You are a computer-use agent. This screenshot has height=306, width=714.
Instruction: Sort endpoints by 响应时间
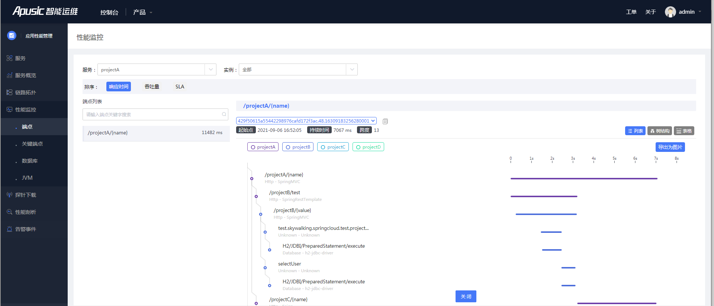pyautogui.click(x=119, y=87)
